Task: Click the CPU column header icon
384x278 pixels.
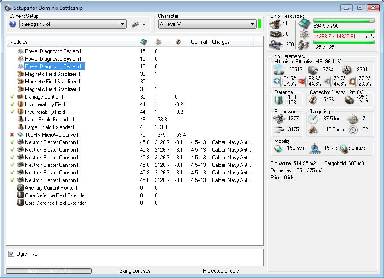Action: coord(144,42)
